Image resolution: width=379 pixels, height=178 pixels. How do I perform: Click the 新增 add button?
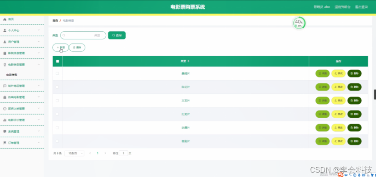point(61,48)
